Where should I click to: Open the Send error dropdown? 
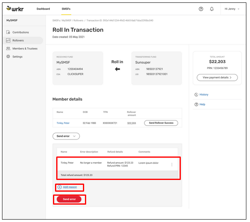66,136
